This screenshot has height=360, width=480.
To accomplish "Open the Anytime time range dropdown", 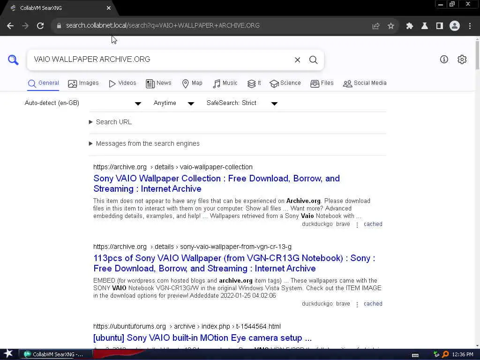I will tap(173, 103).
